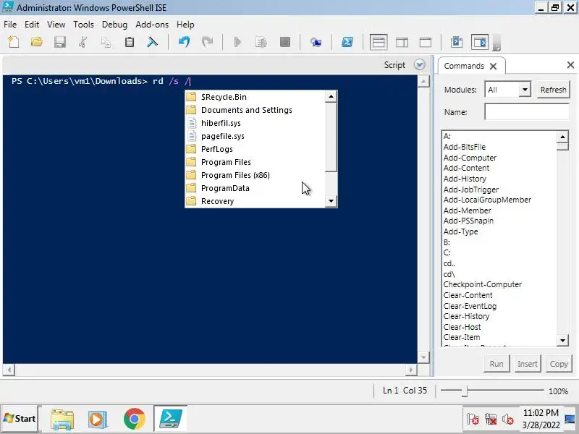
Task: Select the ProgramData folder suggestion
Action: 255,188
